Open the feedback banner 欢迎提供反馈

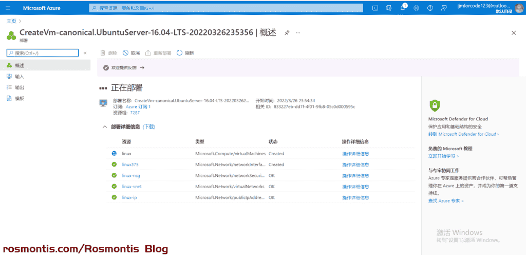pos(124,67)
